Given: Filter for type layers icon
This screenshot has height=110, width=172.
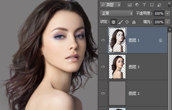Looking at the screenshot, I should point(144,5).
